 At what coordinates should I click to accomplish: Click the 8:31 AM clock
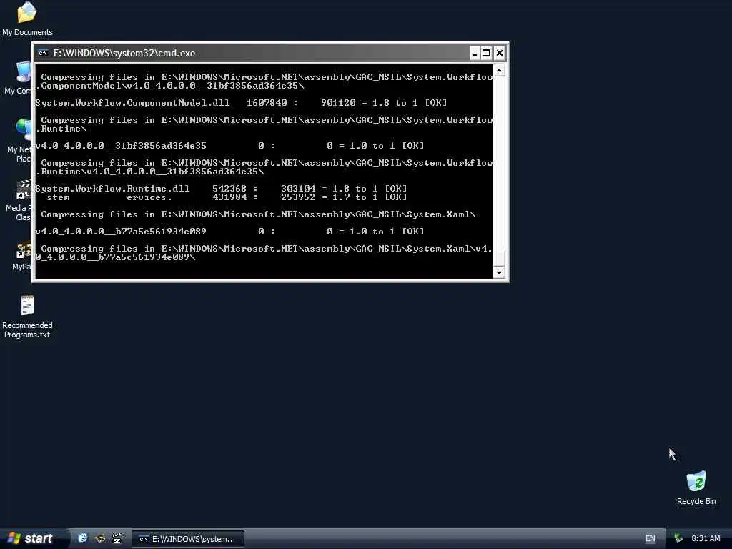coord(706,539)
